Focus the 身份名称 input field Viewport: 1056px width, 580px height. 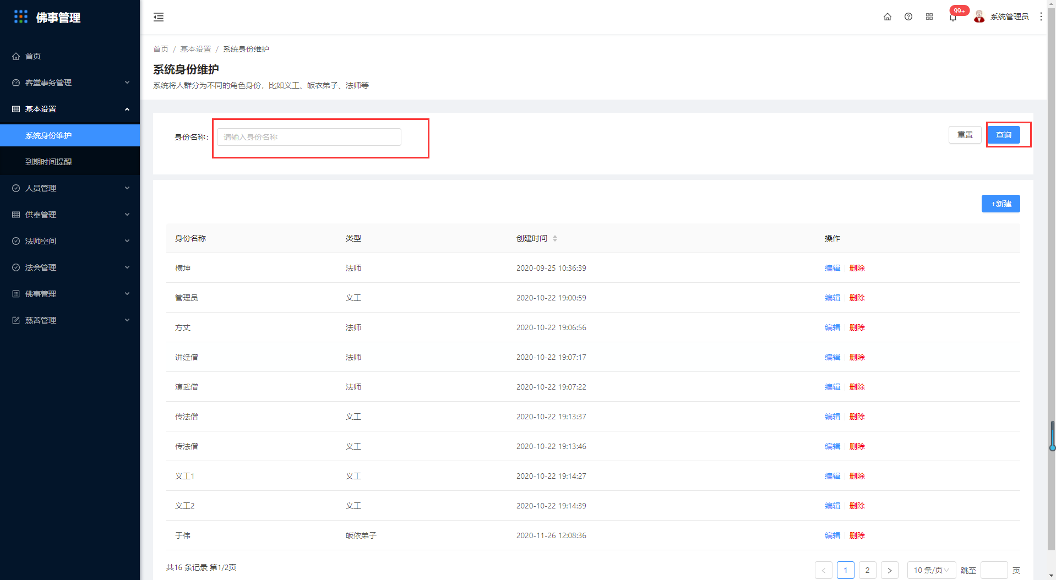point(309,137)
